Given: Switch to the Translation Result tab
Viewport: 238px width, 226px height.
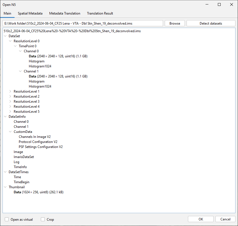Looking at the screenshot, I should pos(100,13).
